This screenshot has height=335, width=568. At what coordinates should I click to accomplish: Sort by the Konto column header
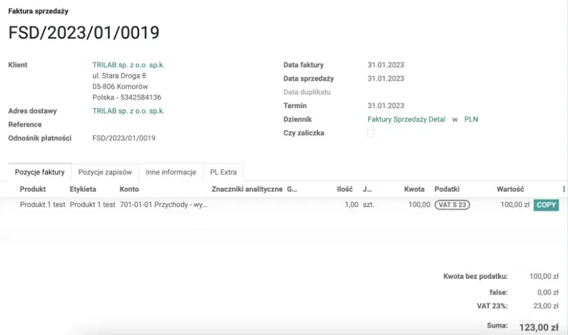[129, 189]
